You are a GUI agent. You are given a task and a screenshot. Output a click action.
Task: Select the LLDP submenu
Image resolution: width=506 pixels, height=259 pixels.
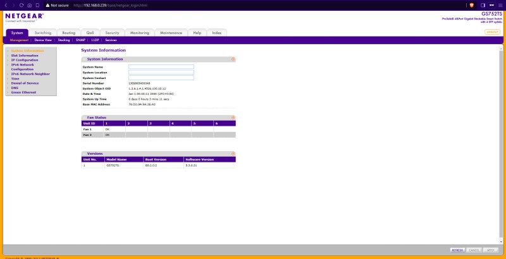[96, 40]
